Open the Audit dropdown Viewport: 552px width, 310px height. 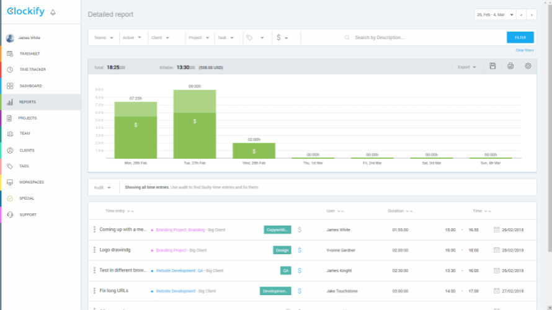102,187
